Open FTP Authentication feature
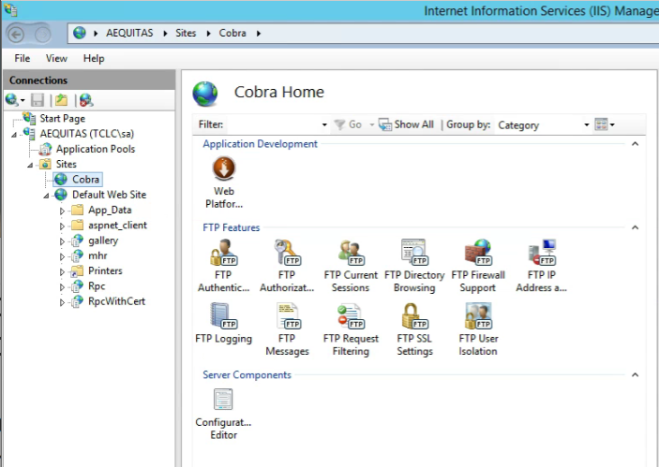The width and height of the screenshot is (659, 467). click(x=223, y=266)
